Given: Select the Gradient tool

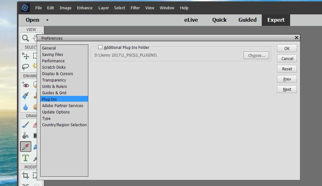Looking at the screenshot, I should coord(35,136).
